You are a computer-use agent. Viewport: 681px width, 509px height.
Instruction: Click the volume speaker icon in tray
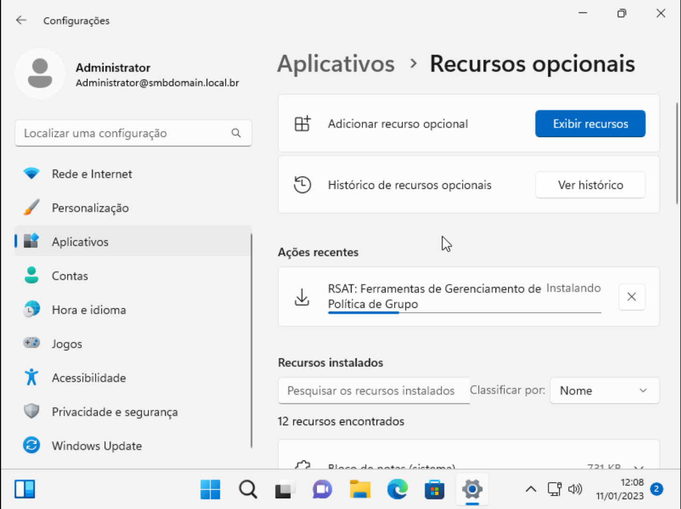tap(575, 489)
